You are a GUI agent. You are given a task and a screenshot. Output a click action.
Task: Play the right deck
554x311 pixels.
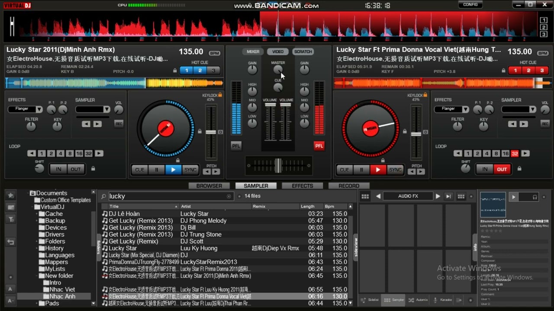tap(378, 170)
